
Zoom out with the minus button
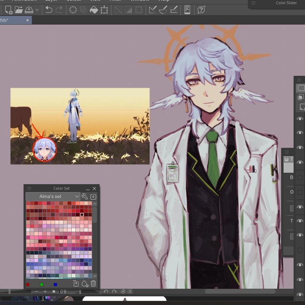pyautogui.click(x=36, y=291)
